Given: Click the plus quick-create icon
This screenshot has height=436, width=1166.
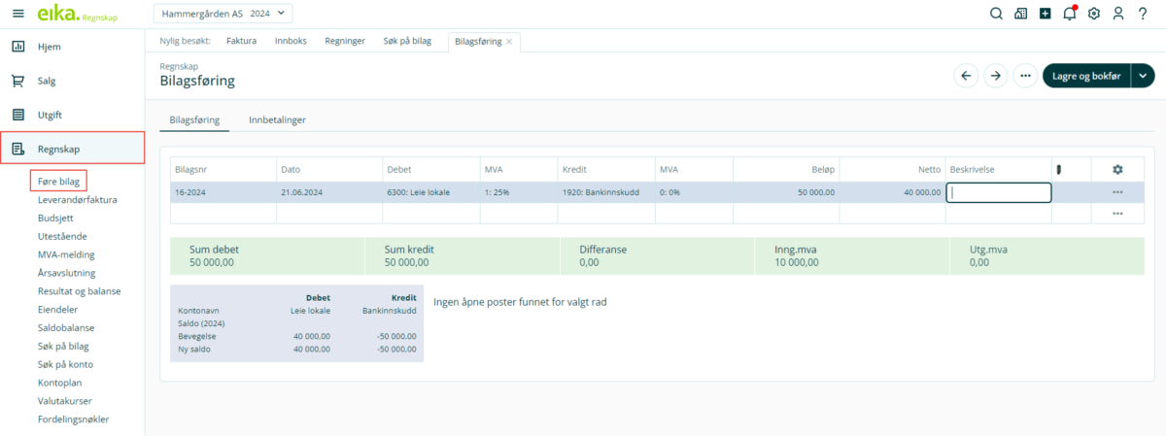Looking at the screenshot, I should (x=1045, y=14).
